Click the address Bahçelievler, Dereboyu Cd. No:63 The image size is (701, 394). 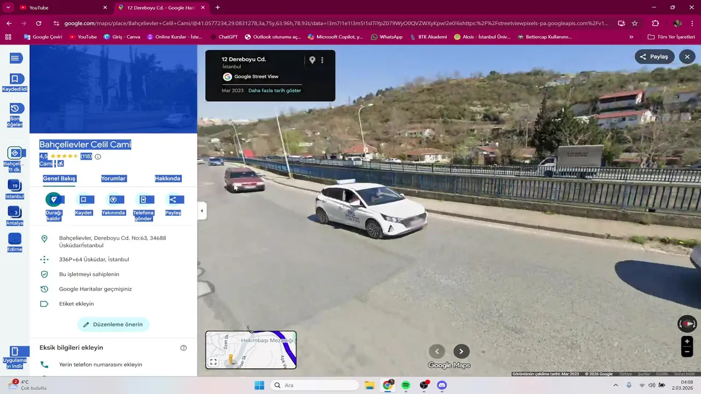click(112, 241)
